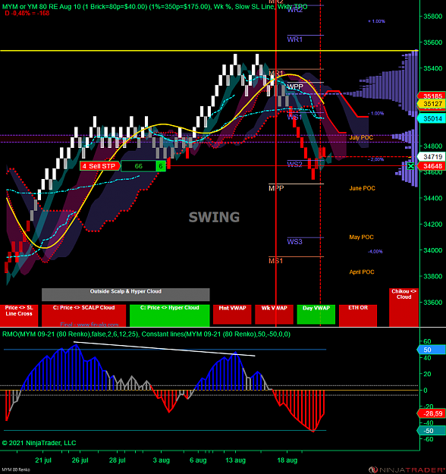Click the 'May POC' label
The width and height of the screenshot is (446, 474).
(x=361, y=237)
